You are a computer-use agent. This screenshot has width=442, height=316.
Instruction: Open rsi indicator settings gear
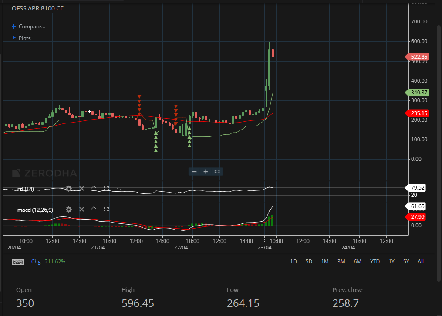point(68,189)
